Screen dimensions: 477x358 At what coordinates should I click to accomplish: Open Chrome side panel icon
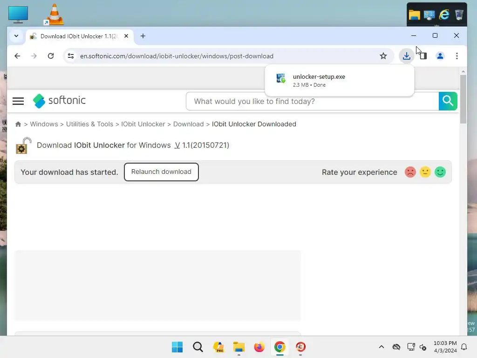click(x=423, y=56)
